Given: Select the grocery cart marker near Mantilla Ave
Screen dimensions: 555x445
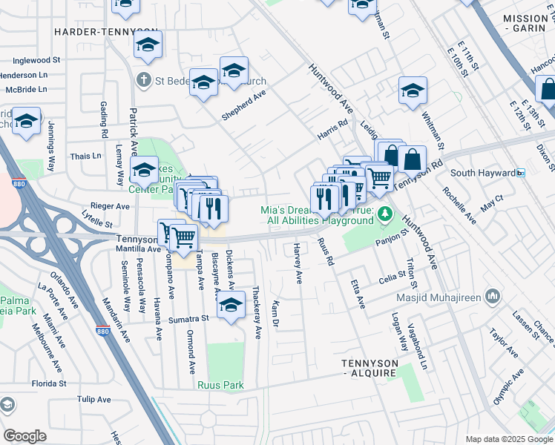Looking at the screenshot, I should (183, 240).
